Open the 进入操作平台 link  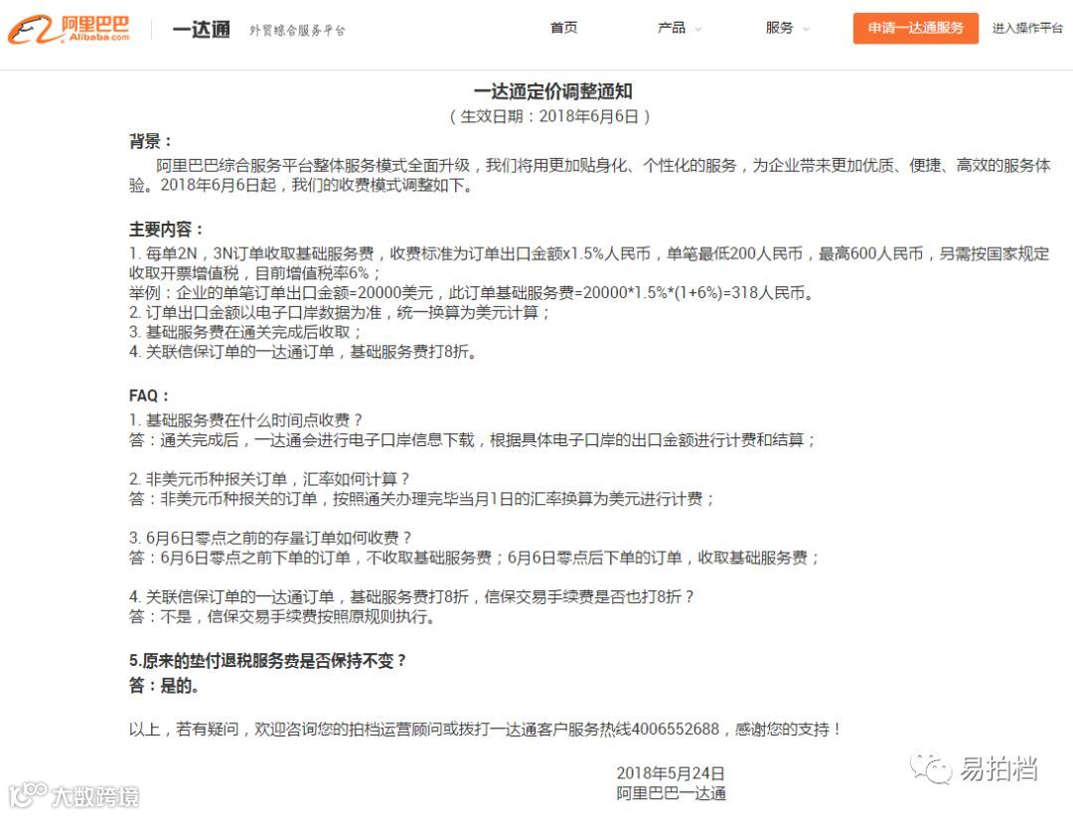[x=1027, y=28]
